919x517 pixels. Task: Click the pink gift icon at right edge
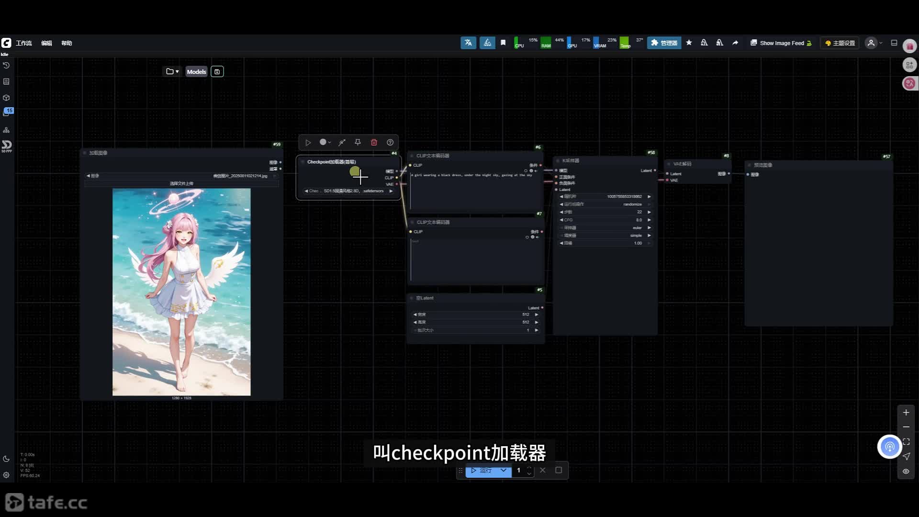click(x=910, y=46)
